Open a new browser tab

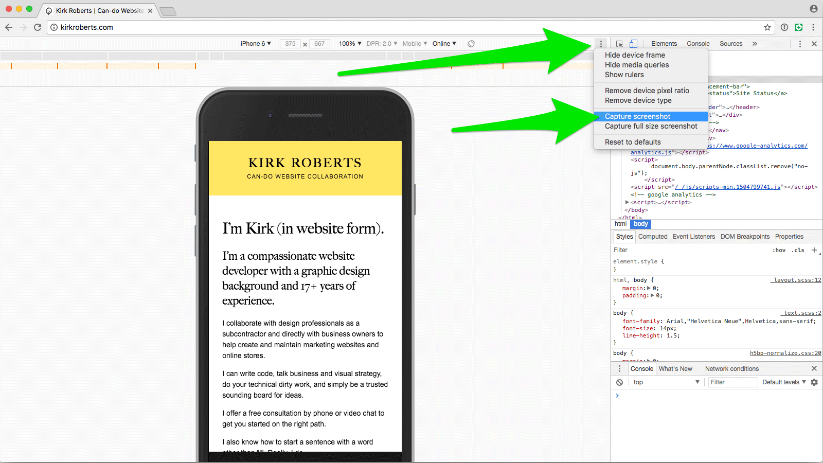click(168, 11)
